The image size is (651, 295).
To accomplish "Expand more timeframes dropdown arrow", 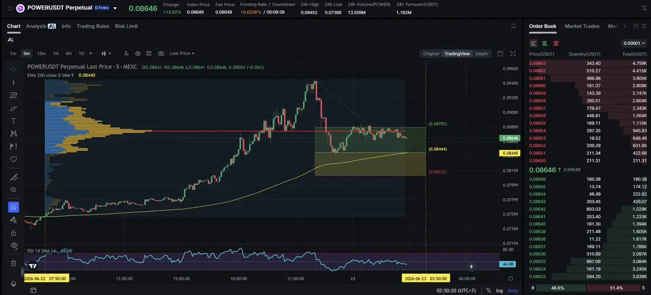I will click(x=91, y=54).
